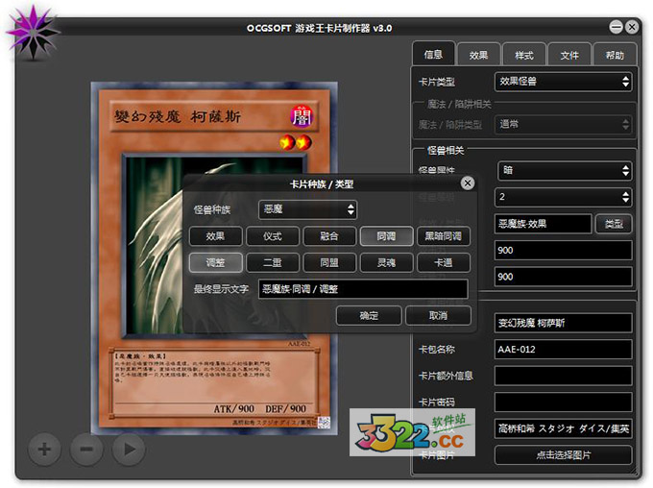Click the DEF/900 text on card
This screenshot has width=653, height=488.
tap(286, 409)
